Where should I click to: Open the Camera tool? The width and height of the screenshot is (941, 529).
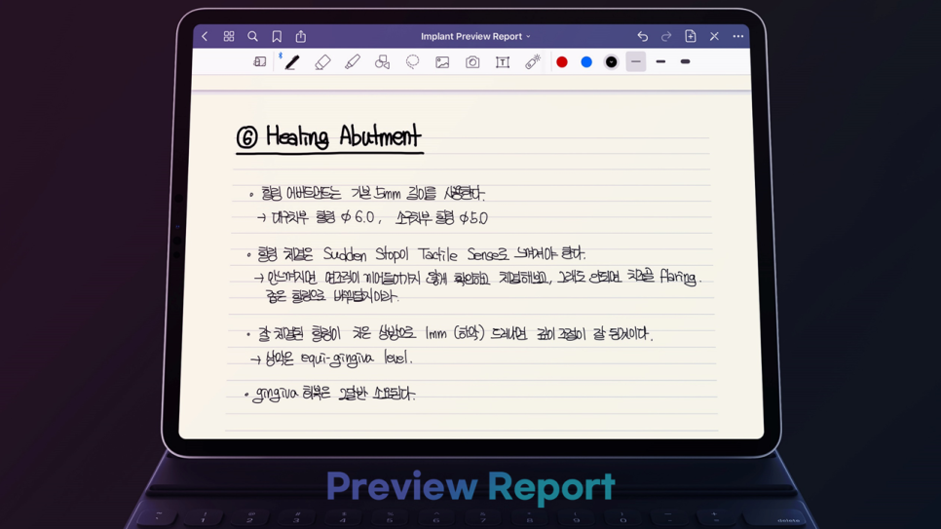pyautogui.click(x=472, y=62)
